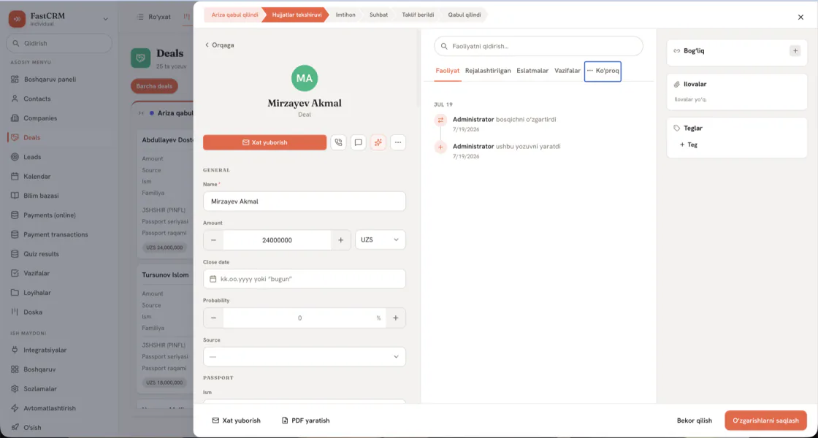Click the FastCRM logo icon

click(x=18, y=19)
